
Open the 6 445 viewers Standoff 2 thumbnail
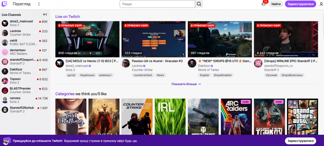tap(286, 39)
